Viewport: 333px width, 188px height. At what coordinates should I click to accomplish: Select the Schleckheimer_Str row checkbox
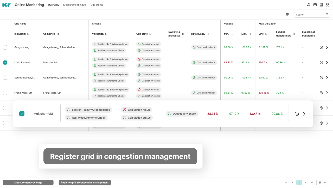tap(5, 77)
